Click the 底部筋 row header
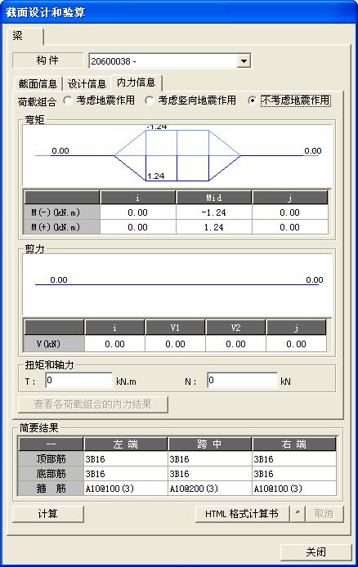Image resolution: width=358 pixels, height=567 pixels. 51,473
